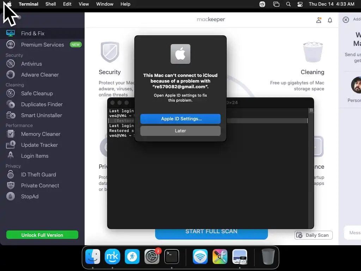
Task: Click the window stage manager menu bar icon
Action: [x=276, y=4]
